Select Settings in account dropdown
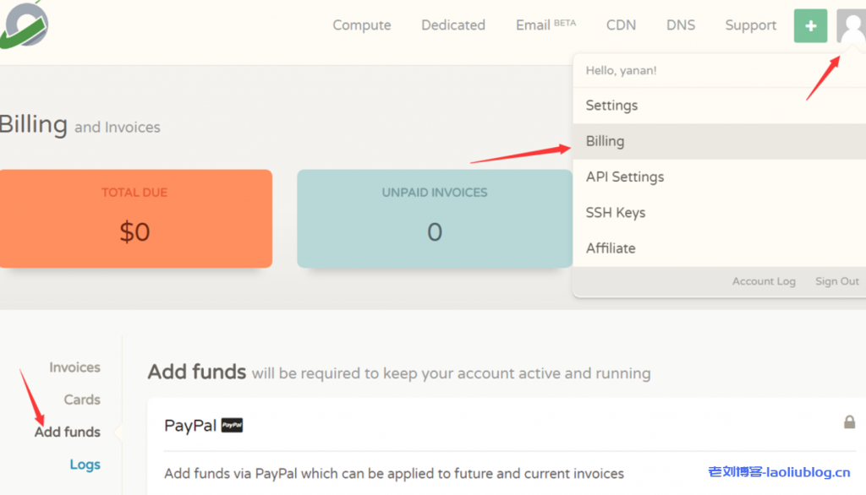Screen dimensions: 866x495 point(611,106)
